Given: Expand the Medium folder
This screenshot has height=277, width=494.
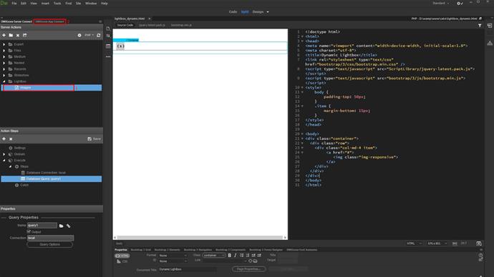Looking at the screenshot, I should pos(4,57).
